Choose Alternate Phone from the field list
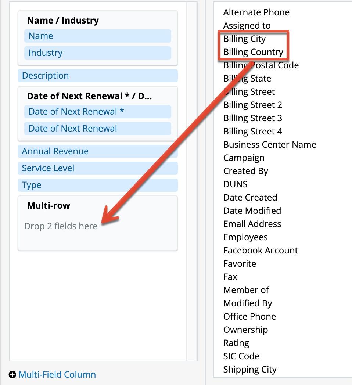This screenshot has width=352, height=385. (x=256, y=12)
